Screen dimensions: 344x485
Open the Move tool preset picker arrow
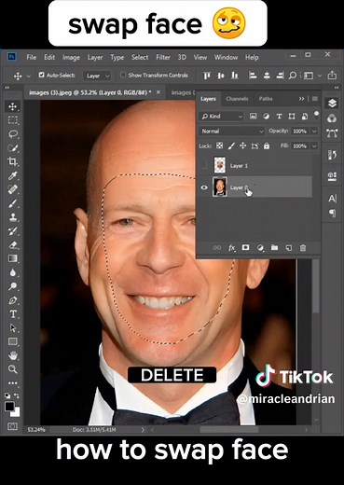coord(29,76)
